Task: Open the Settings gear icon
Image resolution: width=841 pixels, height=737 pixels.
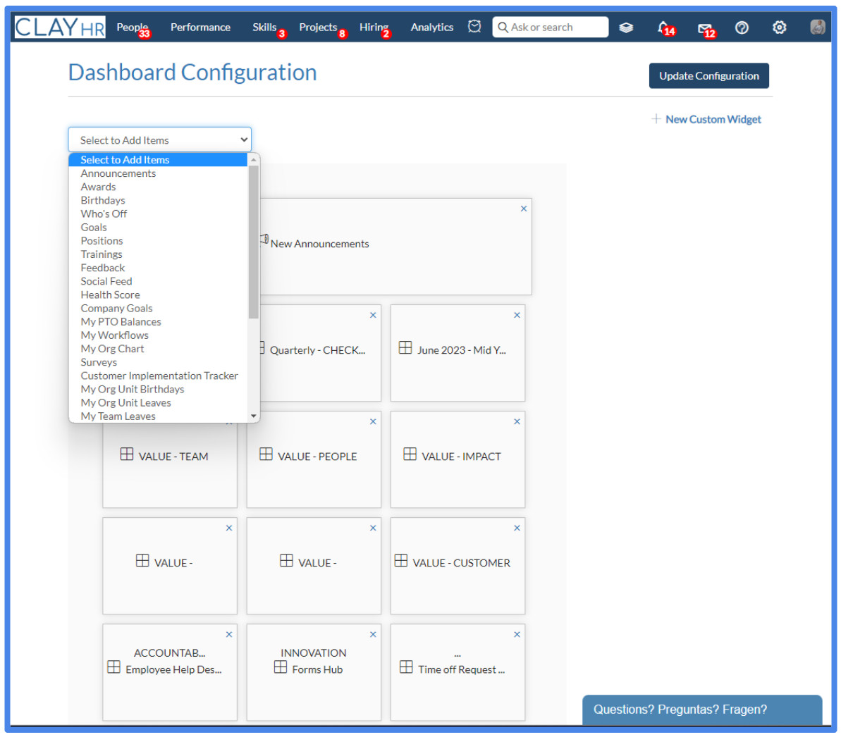Action: coord(779,27)
